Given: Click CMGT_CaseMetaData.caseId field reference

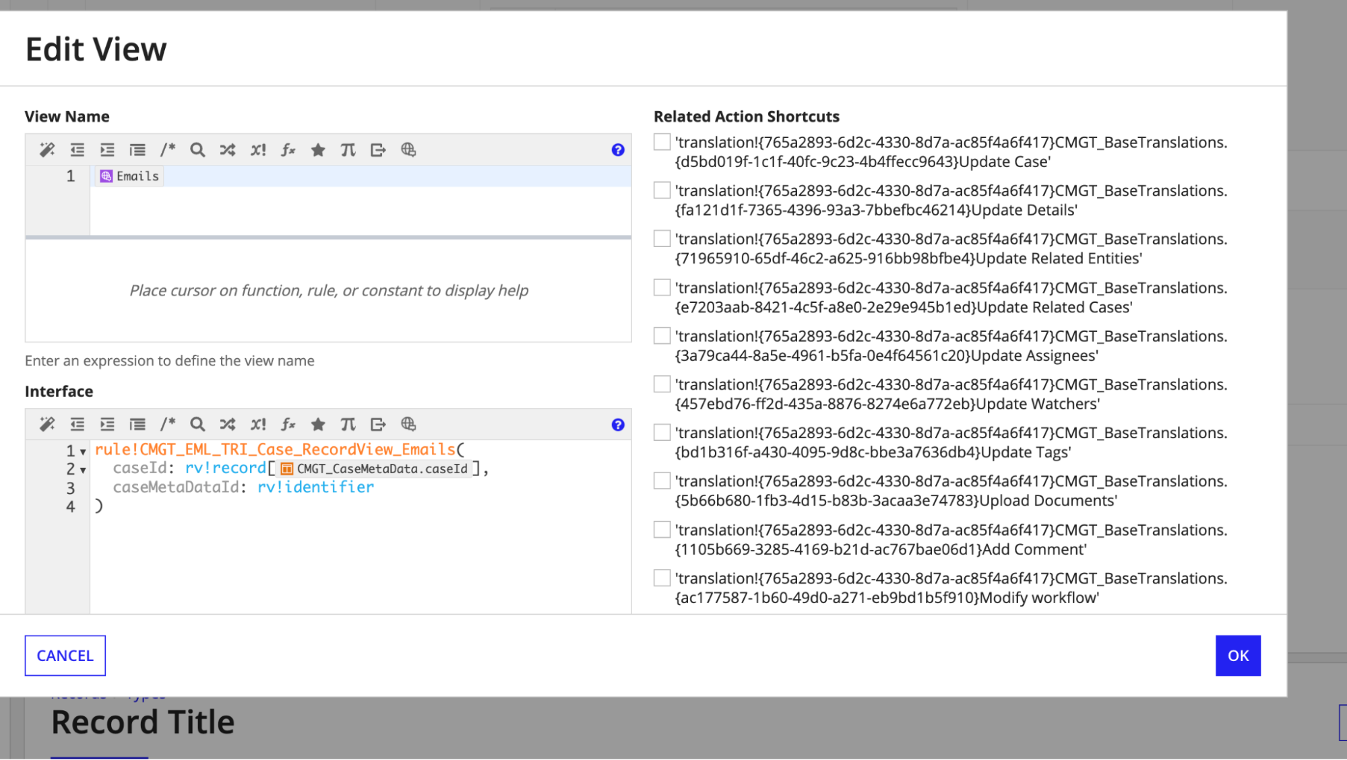Looking at the screenshot, I should 375,469.
